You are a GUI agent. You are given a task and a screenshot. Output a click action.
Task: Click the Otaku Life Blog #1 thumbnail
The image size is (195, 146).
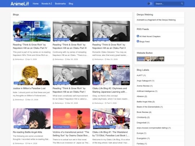tap(111, 119)
